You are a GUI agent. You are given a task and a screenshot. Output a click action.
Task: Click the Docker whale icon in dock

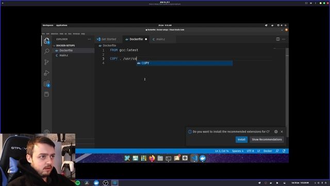tap(203, 158)
